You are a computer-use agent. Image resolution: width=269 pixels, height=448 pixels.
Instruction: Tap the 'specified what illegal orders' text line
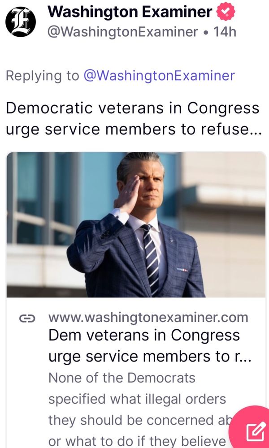pos(137,399)
